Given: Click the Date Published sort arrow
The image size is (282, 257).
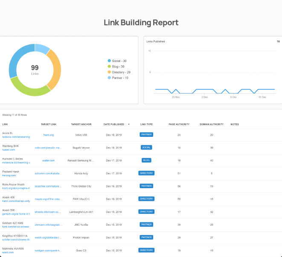Looking at the screenshot, I should pyautogui.click(x=129, y=124).
